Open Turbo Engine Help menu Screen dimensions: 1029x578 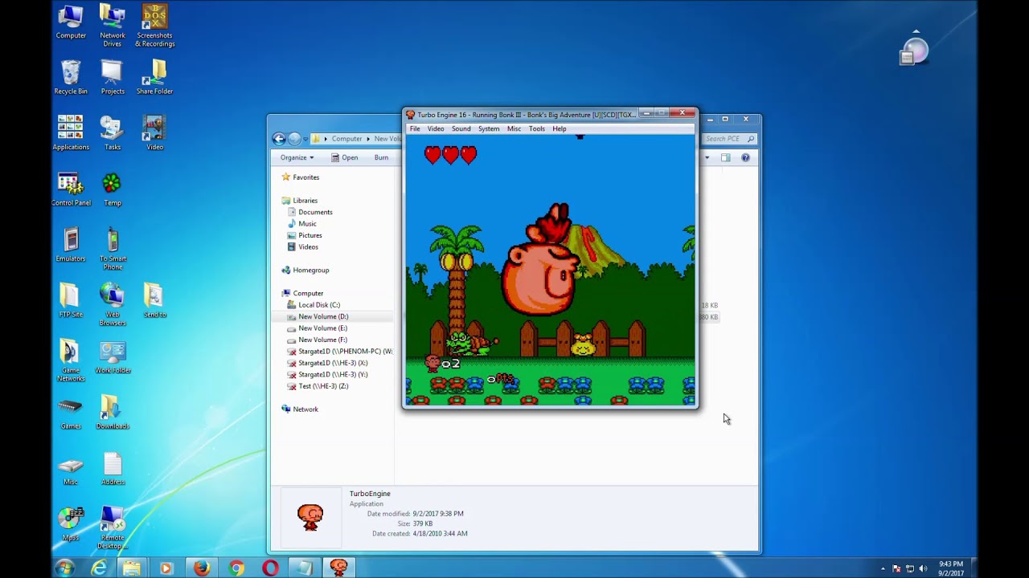560,128
